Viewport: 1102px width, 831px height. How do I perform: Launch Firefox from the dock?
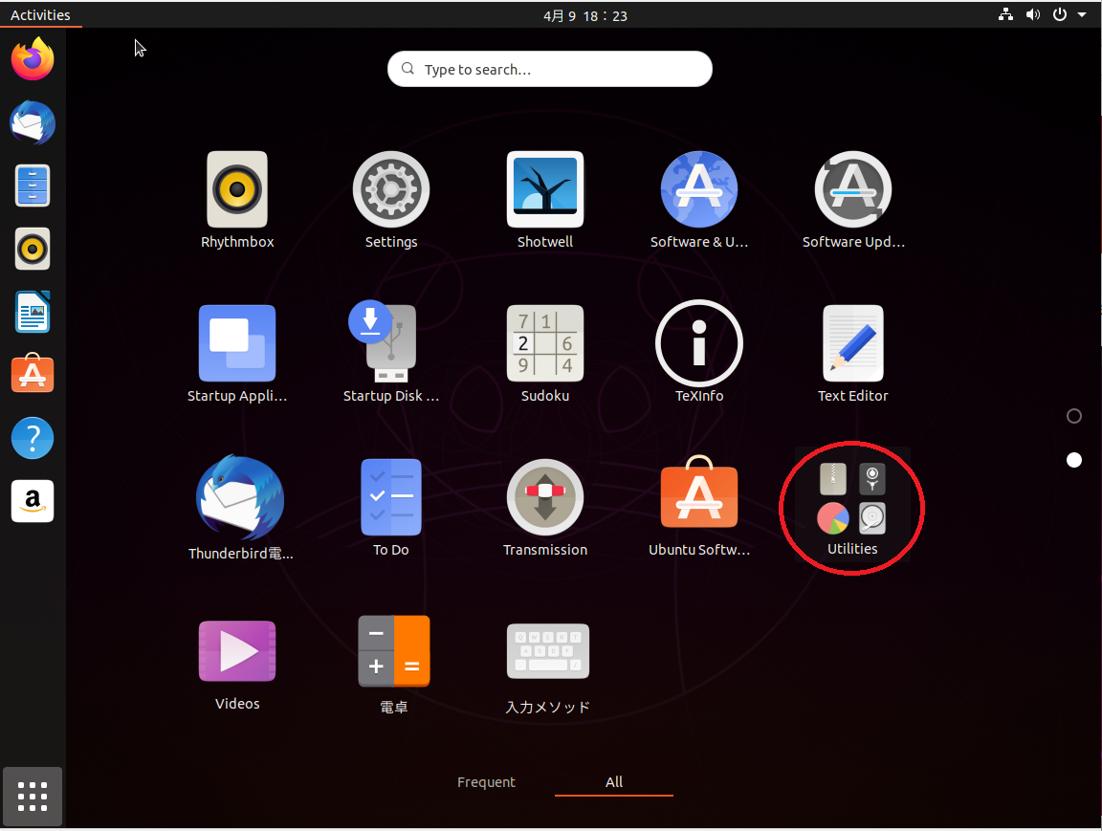pyautogui.click(x=33, y=59)
